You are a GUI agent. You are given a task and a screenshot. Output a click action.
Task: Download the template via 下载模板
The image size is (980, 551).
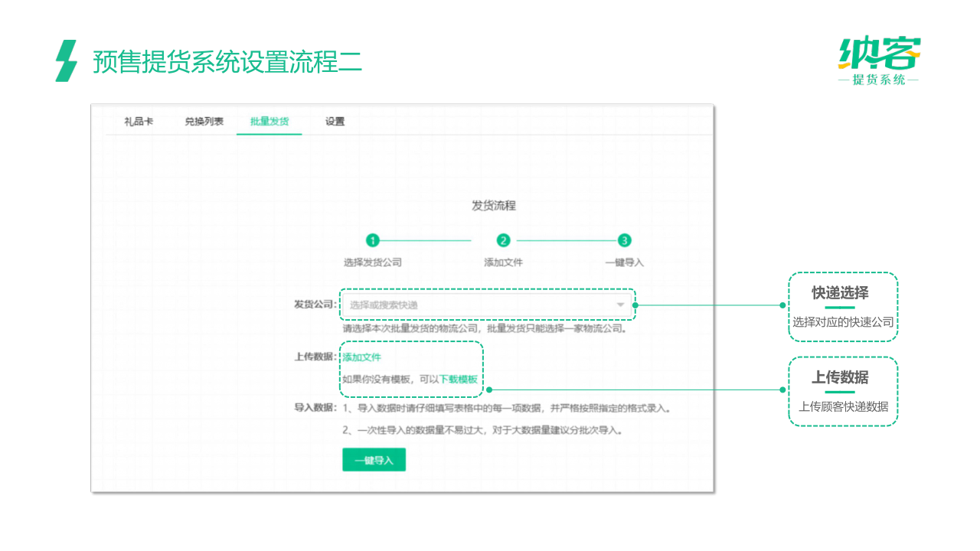[458, 380]
